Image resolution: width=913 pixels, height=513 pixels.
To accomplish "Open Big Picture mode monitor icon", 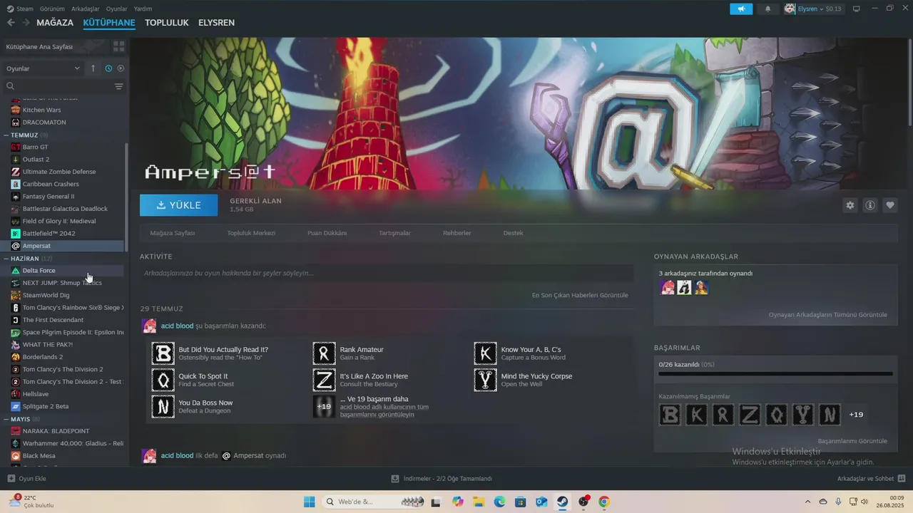I will [x=857, y=9].
